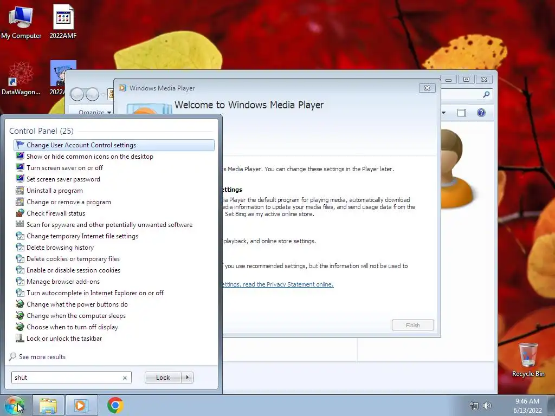Image resolution: width=555 pixels, height=416 pixels.
Task: Open the 2022AMF file on desktop
Action: [63, 22]
